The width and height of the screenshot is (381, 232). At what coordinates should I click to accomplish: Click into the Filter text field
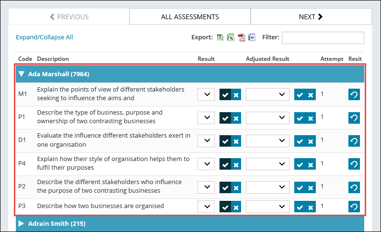point(323,38)
